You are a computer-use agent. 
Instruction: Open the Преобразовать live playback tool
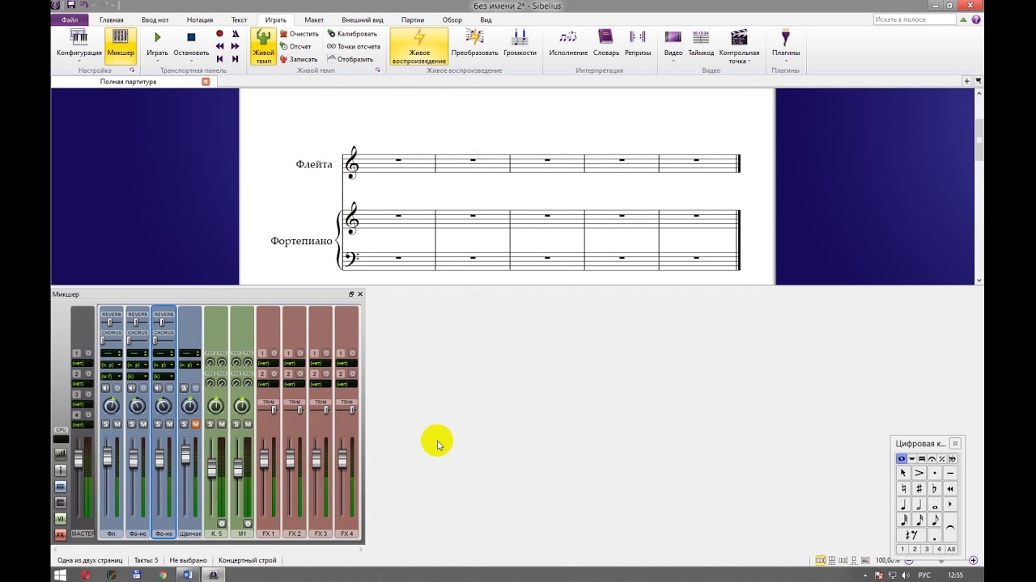pyautogui.click(x=474, y=43)
